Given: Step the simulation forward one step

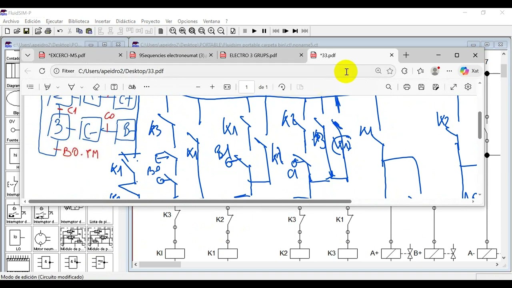Looking at the screenshot, I should (x=286, y=31).
